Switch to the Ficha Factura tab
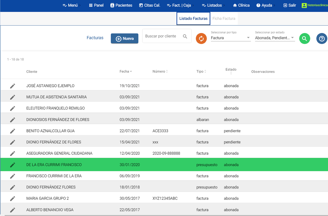Image resolution: width=328 pixels, height=216 pixels. pyautogui.click(x=224, y=18)
